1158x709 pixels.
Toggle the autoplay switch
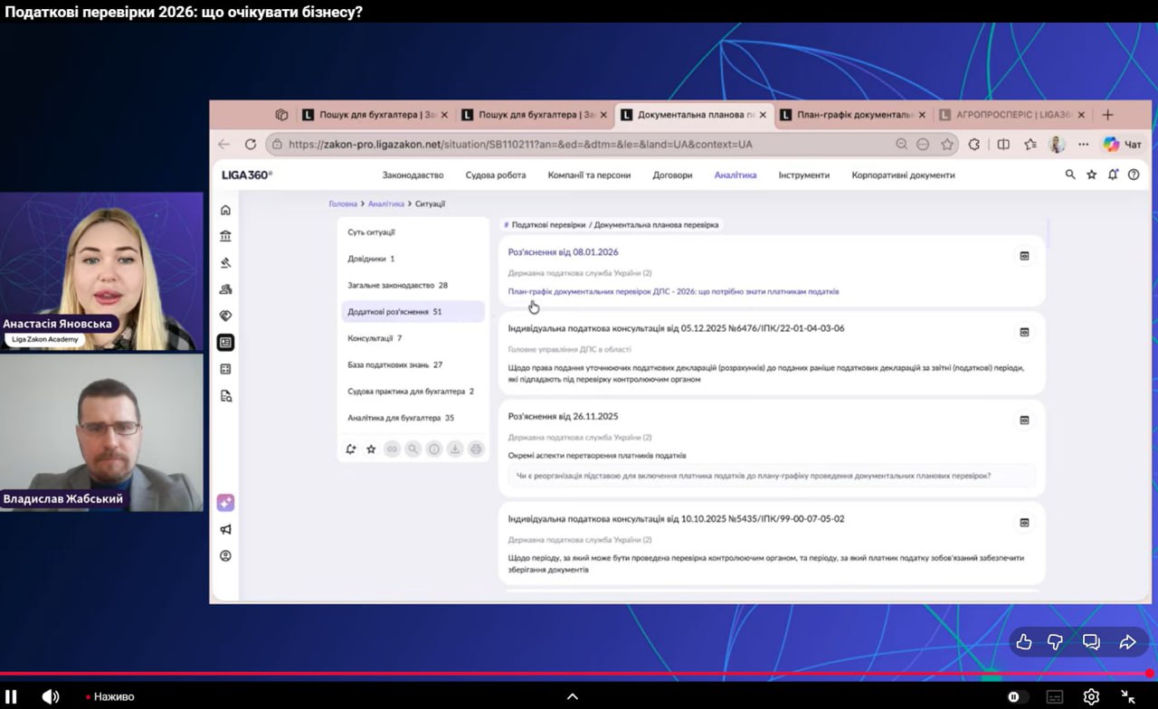pos(1017,696)
